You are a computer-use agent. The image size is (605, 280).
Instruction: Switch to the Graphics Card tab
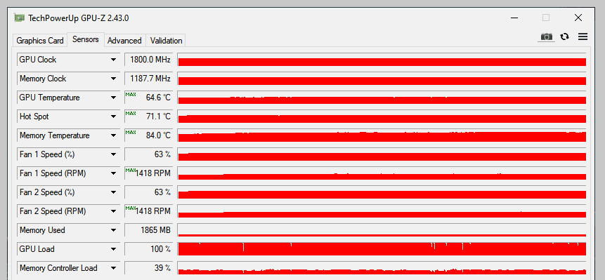point(40,41)
